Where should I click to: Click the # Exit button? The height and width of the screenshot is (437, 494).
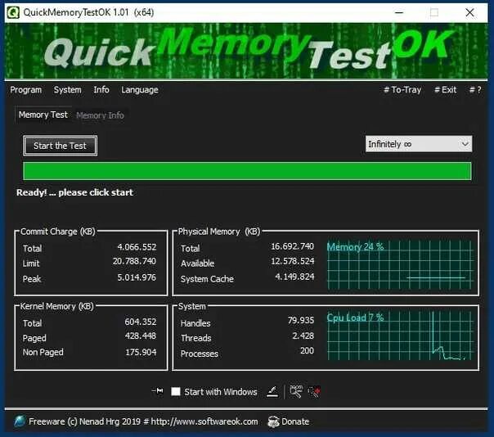(445, 90)
